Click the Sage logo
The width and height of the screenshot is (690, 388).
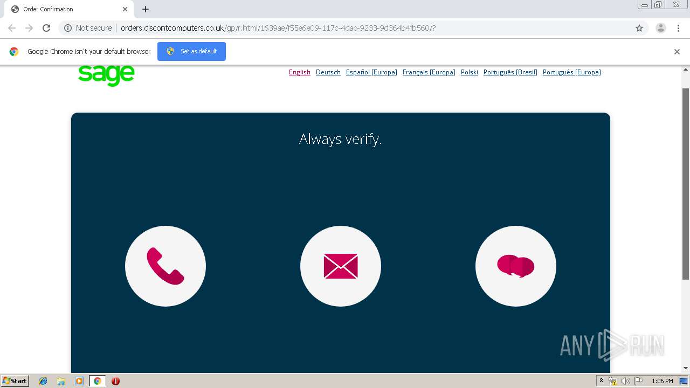(x=106, y=75)
